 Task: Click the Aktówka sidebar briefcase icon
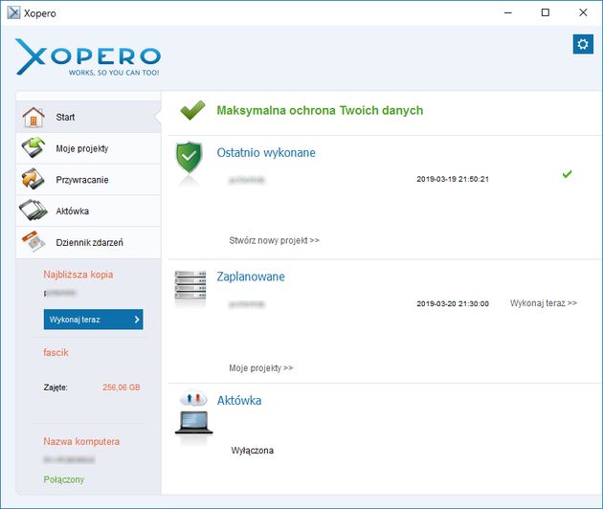pyautogui.click(x=33, y=210)
